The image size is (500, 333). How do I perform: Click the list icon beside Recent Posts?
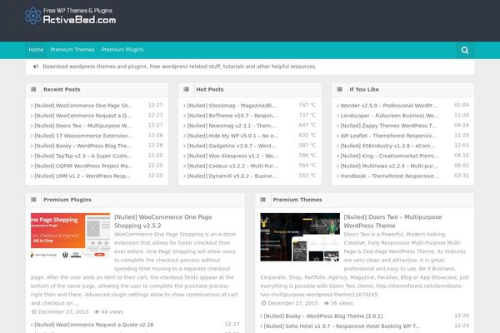tap(33, 90)
